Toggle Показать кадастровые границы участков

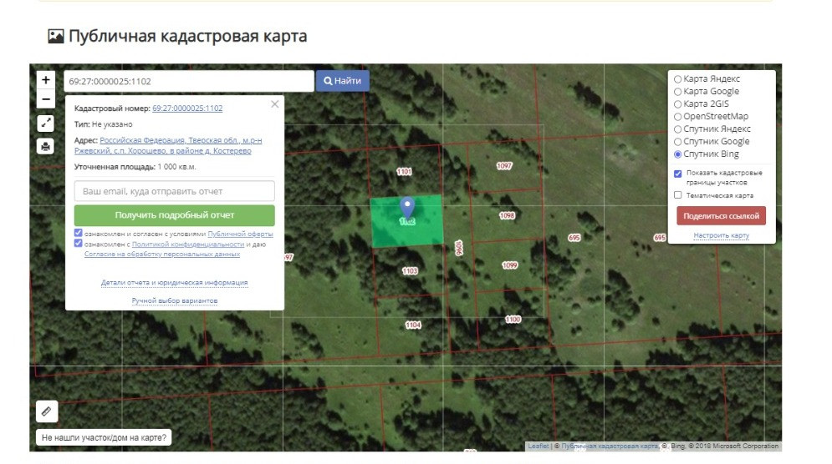[677, 174]
